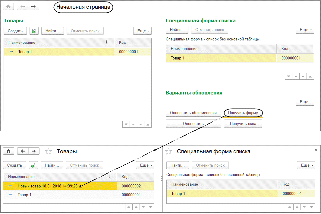This screenshot has height=214, width=321.
Task: Move down one row in bottom Товары list
Action: pos(143,207)
